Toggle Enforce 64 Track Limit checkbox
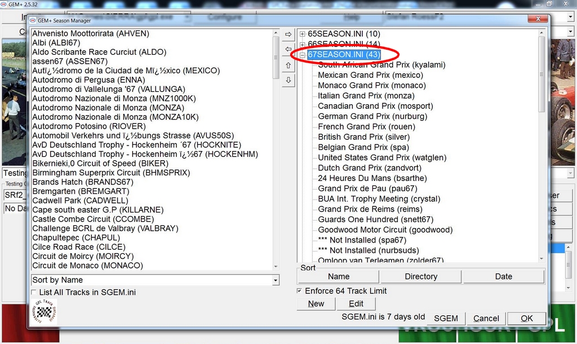The width and height of the screenshot is (577, 344). click(x=299, y=291)
